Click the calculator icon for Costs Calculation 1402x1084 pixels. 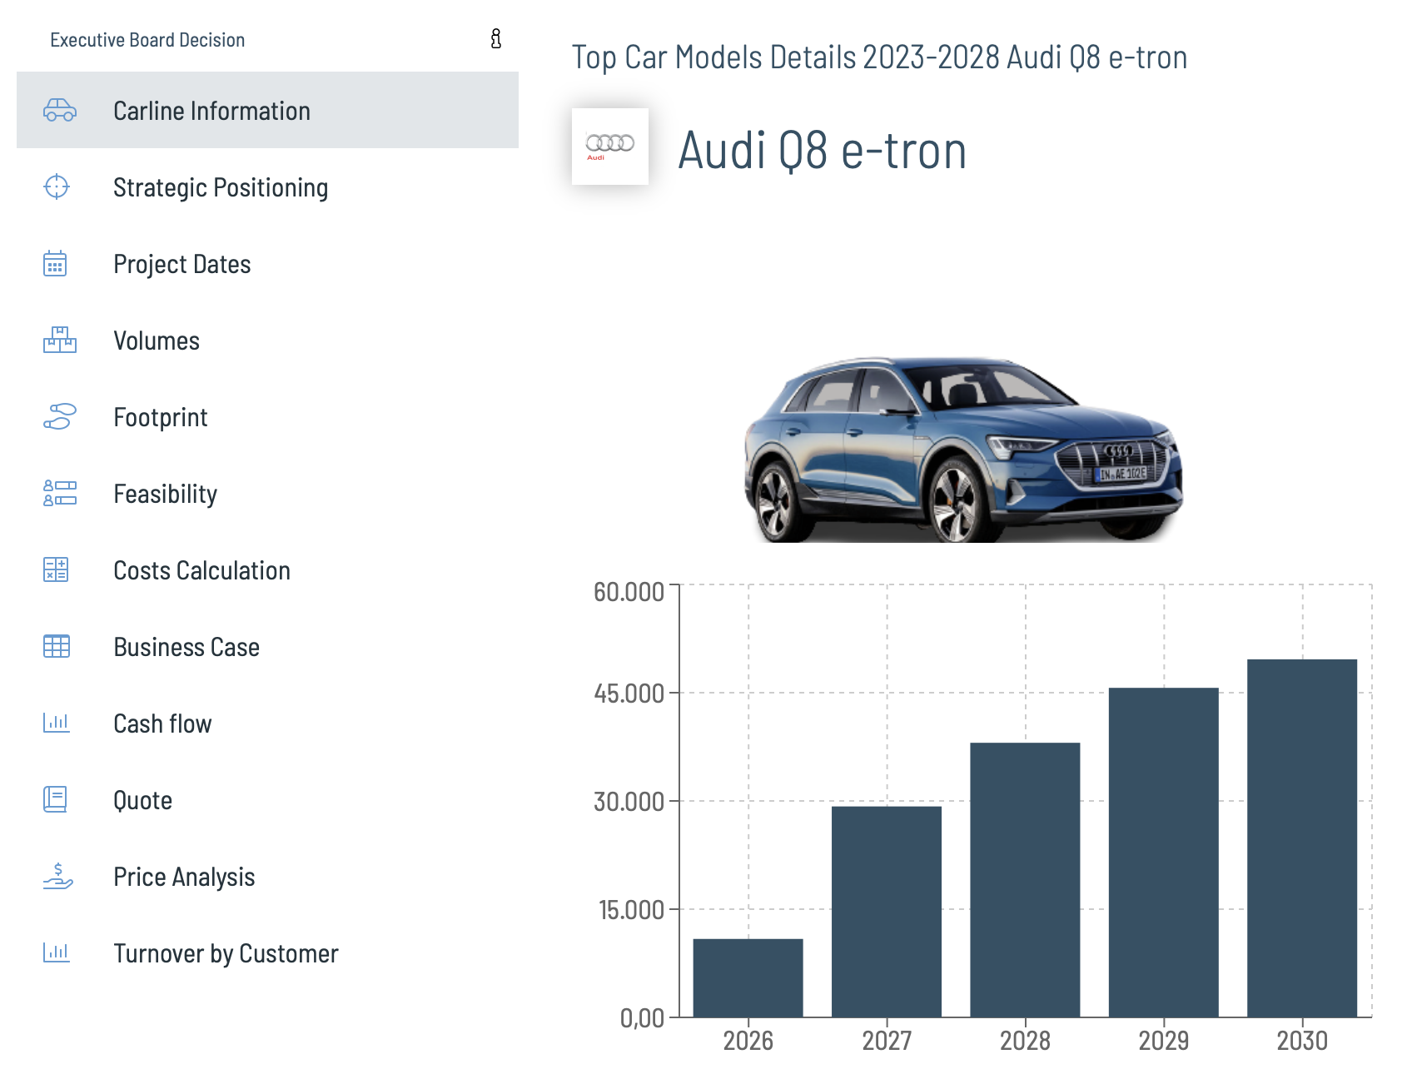point(56,569)
